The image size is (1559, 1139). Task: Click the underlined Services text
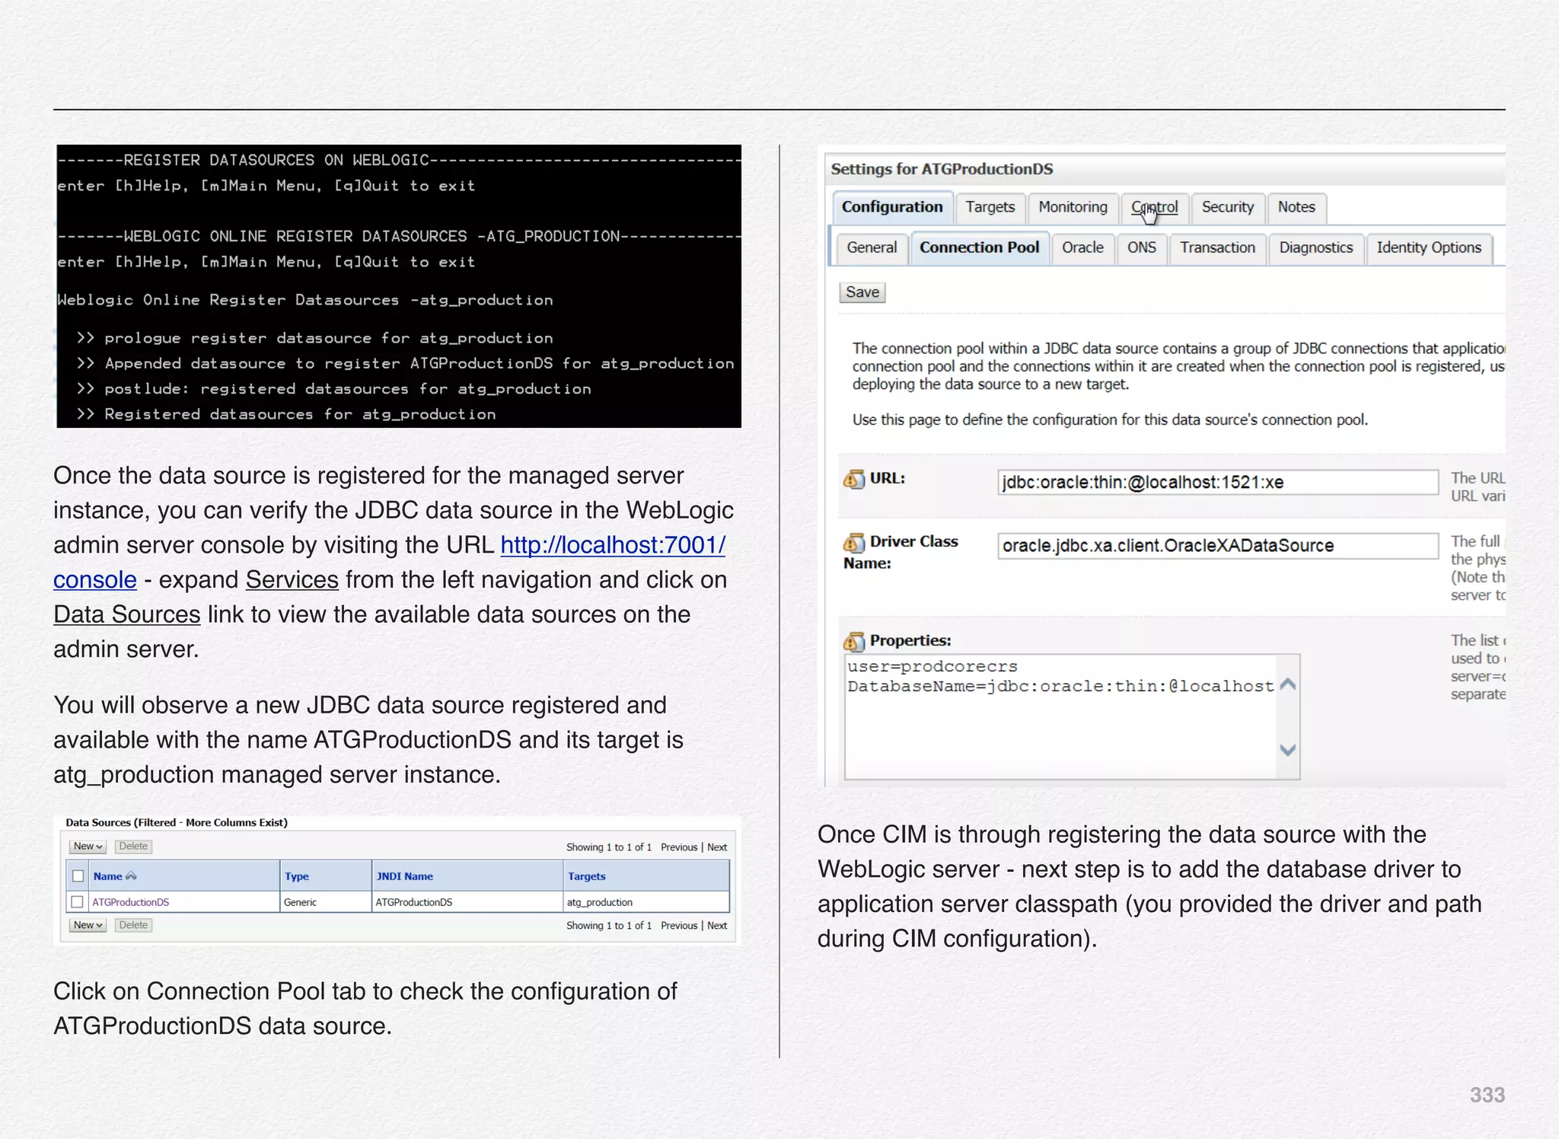[x=292, y=579]
